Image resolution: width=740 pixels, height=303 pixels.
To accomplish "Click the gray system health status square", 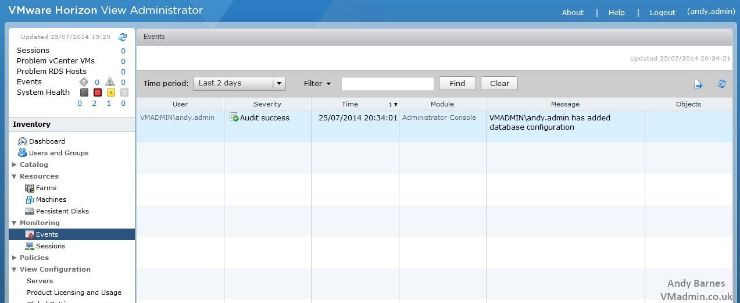I will (84, 92).
